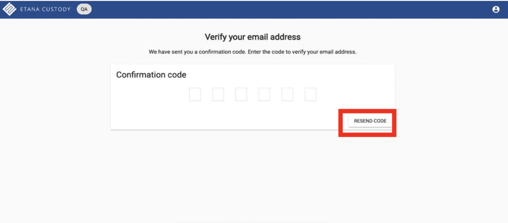Click the 'Confirmation code' card title

point(152,75)
